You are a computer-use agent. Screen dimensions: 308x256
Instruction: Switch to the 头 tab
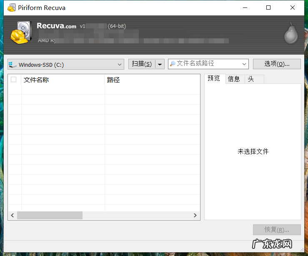250,79
